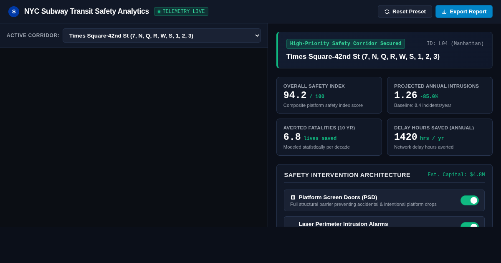Viewport: 501px width, 263px height.
Task: Click Delay Hours Saved value 1420
Action: pos(405,137)
